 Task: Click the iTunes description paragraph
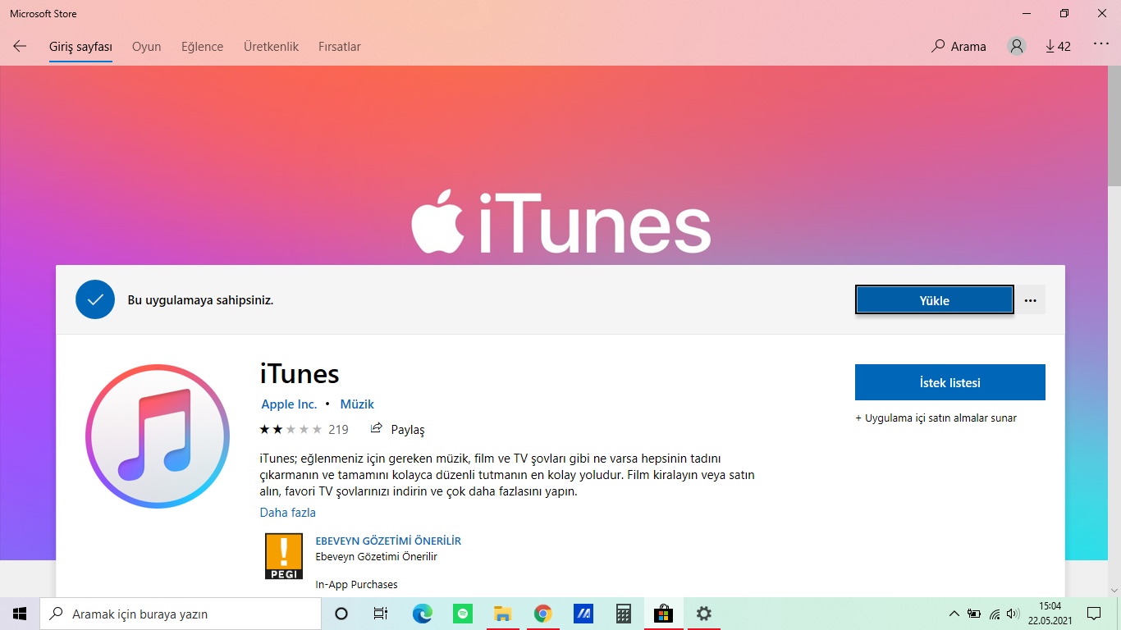[507, 475]
